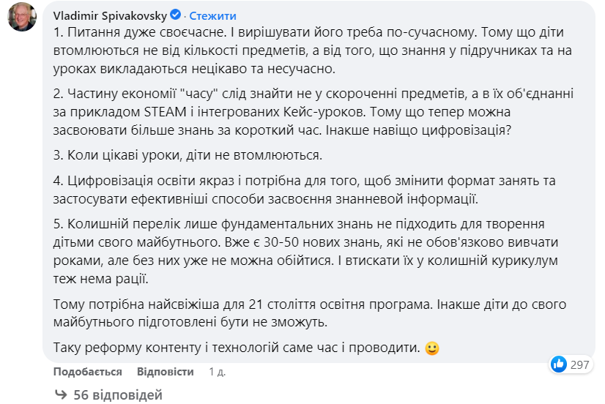Open Vladimir Spivakovsky's profile picture
Screen dimensions: 605x404
pos(22,17)
